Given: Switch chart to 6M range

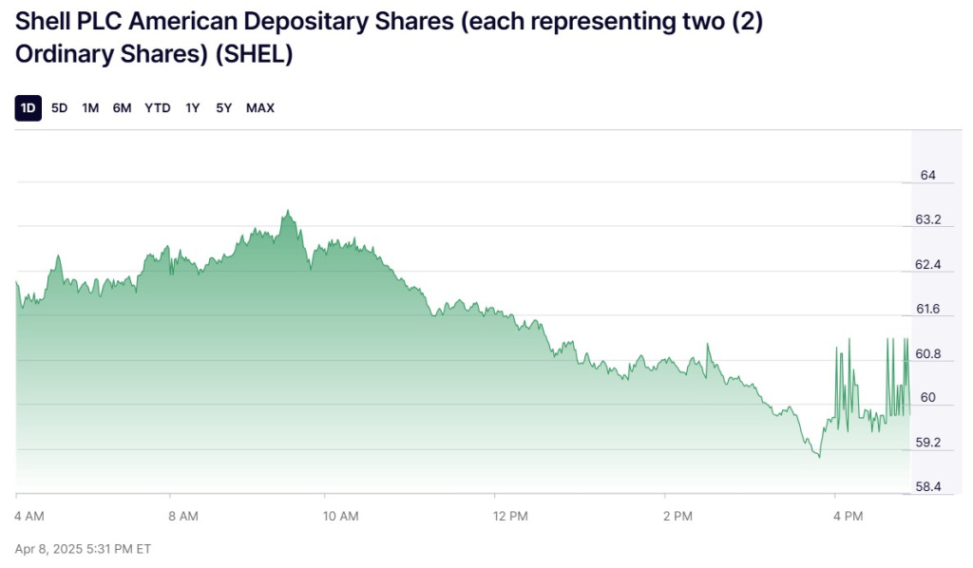Looking at the screenshot, I should (x=122, y=108).
